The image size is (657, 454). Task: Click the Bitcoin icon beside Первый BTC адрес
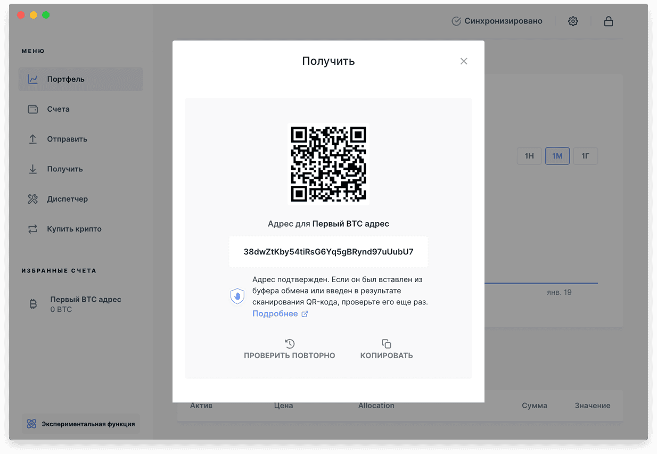point(33,304)
